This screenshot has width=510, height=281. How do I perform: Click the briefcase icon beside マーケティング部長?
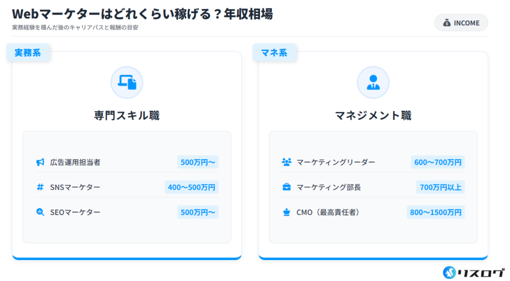pyautogui.click(x=286, y=187)
